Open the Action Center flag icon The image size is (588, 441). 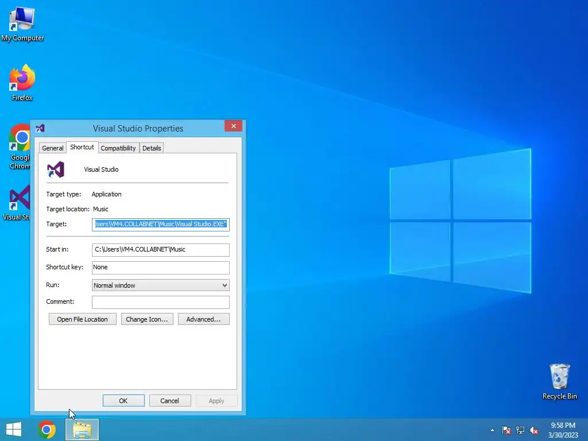pos(506,430)
